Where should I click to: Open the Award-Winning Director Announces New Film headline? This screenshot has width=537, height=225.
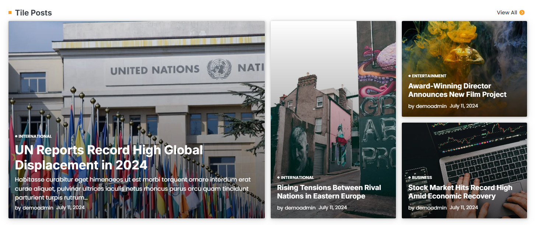coord(457,90)
